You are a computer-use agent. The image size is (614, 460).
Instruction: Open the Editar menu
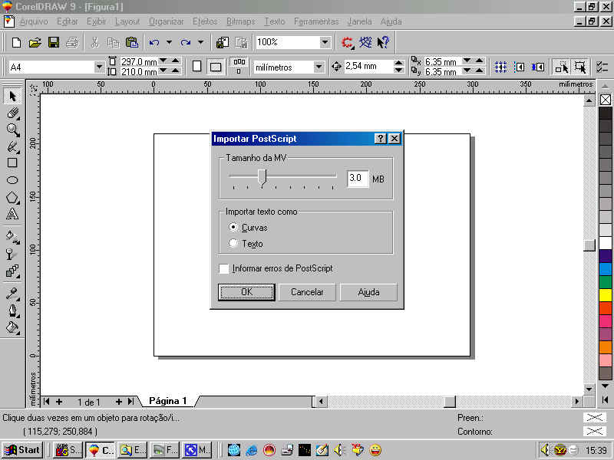pos(68,21)
